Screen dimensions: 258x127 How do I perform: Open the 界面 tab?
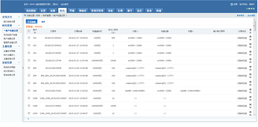72,11
